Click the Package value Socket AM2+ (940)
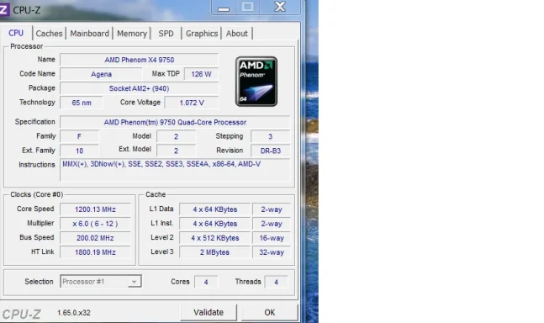 [x=139, y=88]
